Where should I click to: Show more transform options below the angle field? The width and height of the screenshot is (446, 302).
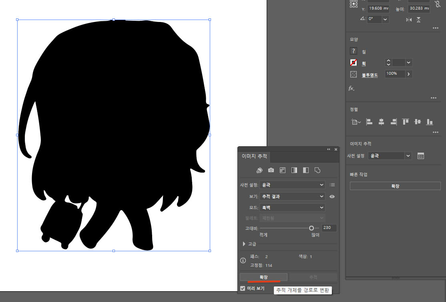(436, 28)
